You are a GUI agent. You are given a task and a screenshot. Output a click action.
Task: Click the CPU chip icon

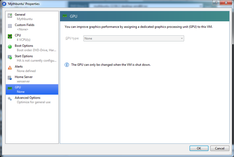tap(10, 36)
